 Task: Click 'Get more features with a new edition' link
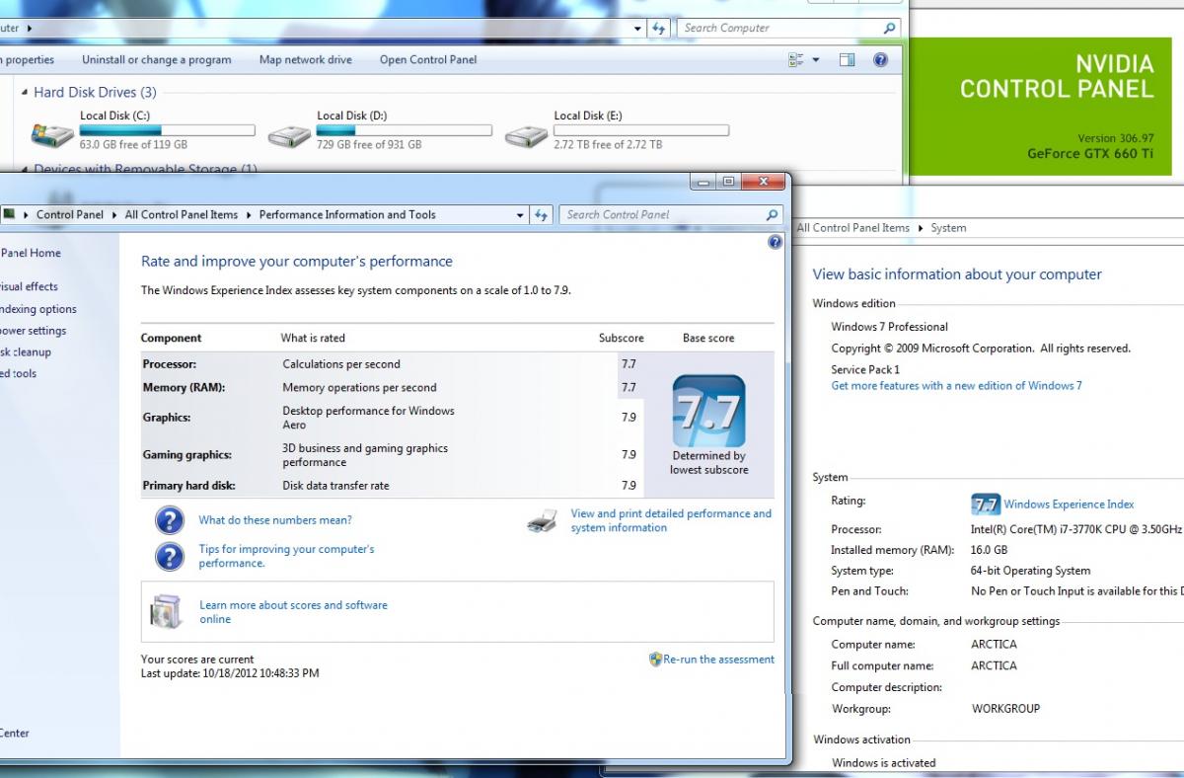point(956,386)
